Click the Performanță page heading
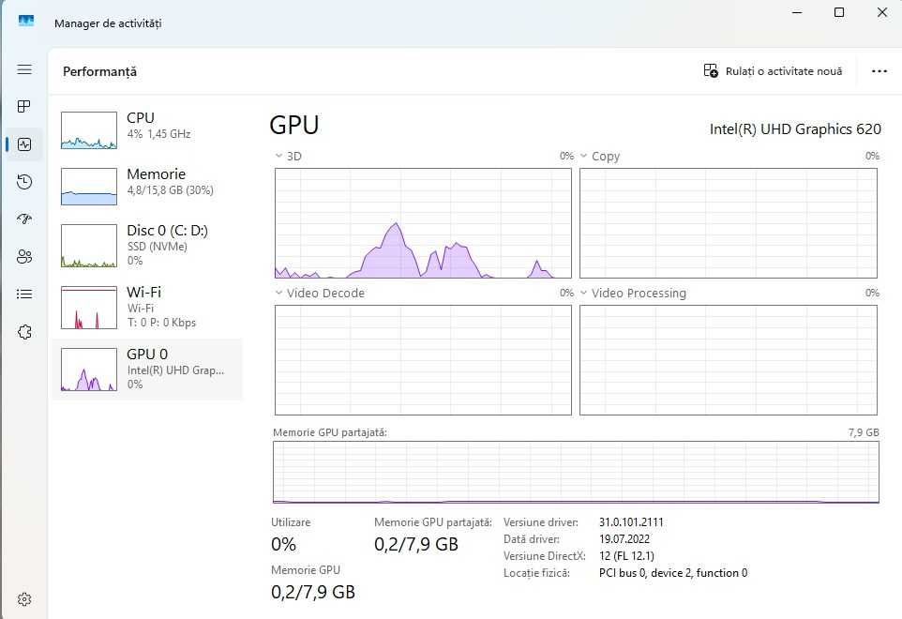 (99, 71)
